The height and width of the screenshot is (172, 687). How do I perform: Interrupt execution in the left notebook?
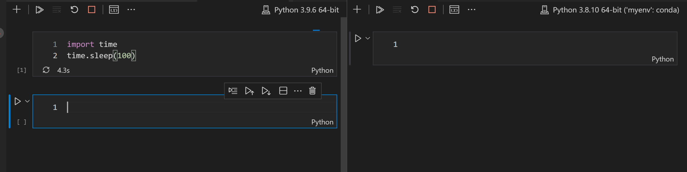click(92, 10)
